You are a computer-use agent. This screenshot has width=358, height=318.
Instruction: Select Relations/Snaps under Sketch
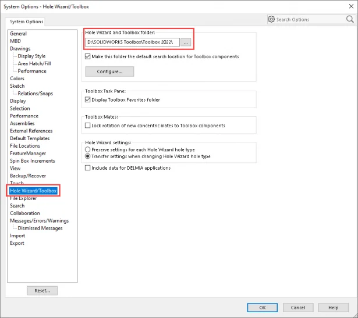pos(35,94)
